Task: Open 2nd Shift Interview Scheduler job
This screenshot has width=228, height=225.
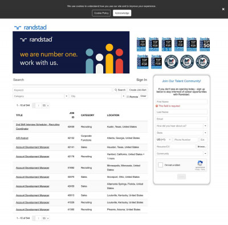Action: 38,126
